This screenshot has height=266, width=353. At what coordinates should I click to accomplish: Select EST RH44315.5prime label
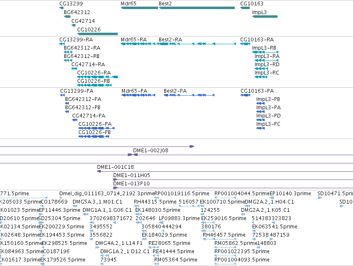(155, 202)
